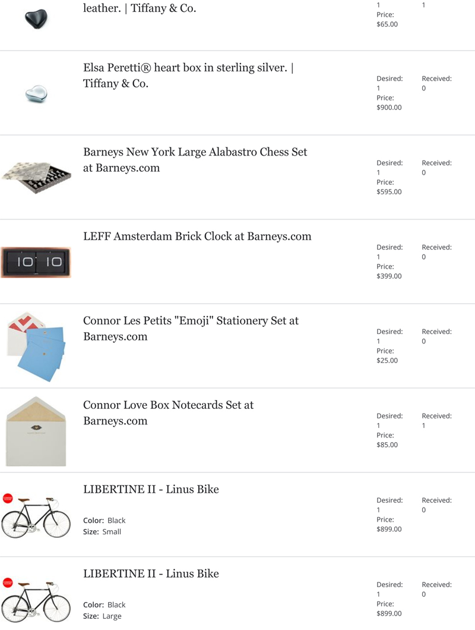Click the Love Box notecards envelope image
This screenshot has height=630, width=475.
click(36, 431)
